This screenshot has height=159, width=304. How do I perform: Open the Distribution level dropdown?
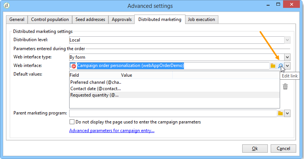(287, 40)
